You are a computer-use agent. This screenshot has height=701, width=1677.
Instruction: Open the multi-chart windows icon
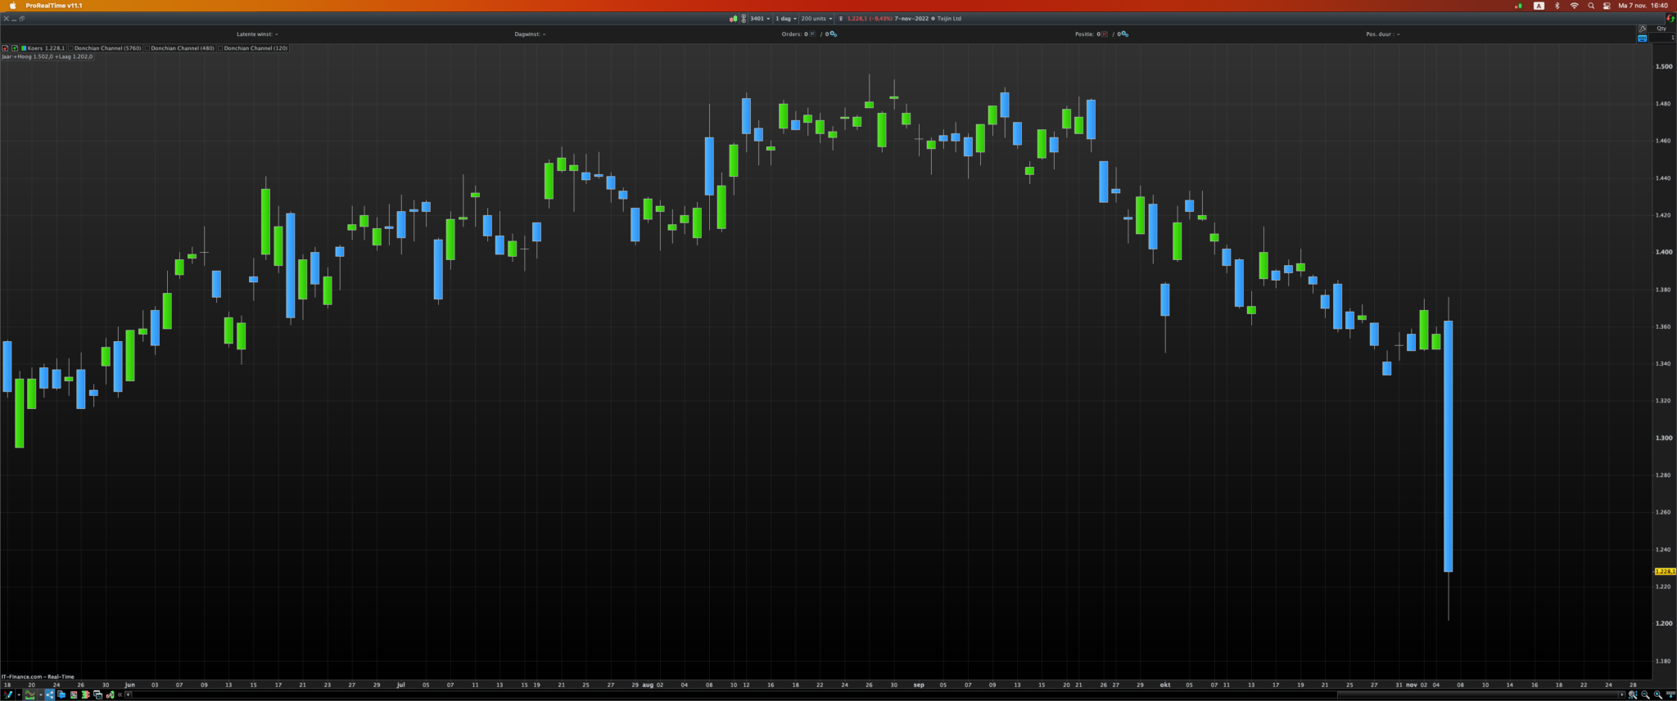97,694
